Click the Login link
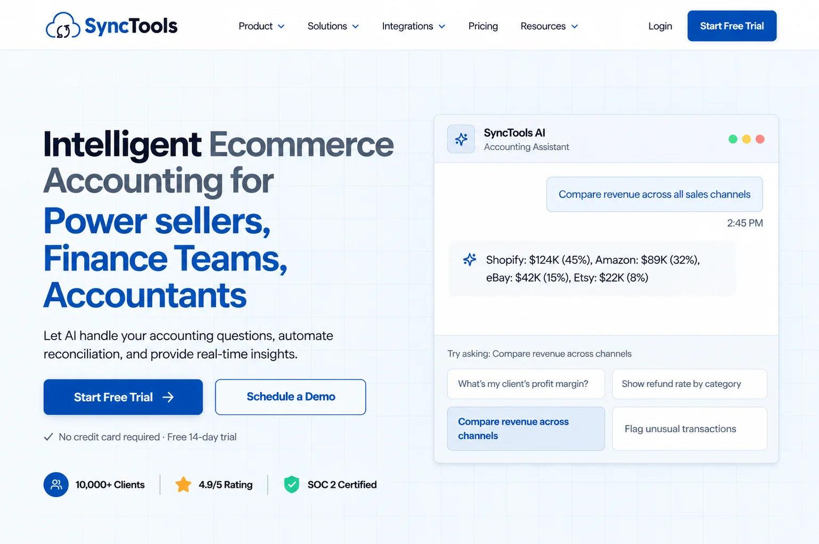 click(x=660, y=26)
